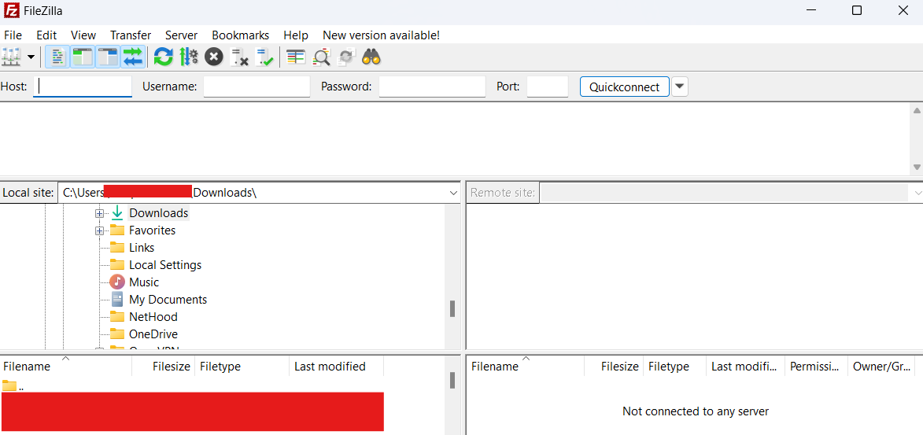The height and width of the screenshot is (435, 923).
Task: Open Site Manager dropdown arrow
Action: (x=31, y=57)
